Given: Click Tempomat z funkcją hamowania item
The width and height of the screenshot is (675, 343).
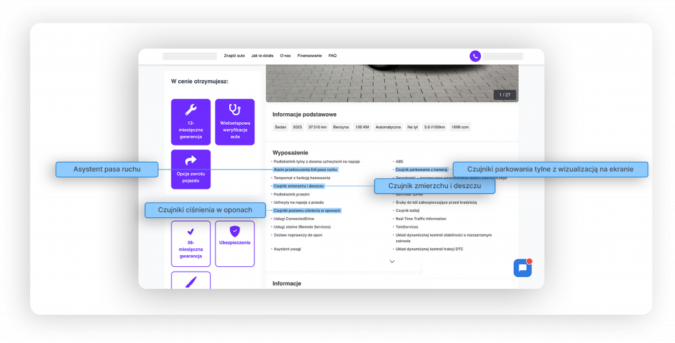Looking at the screenshot, I should 302,178.
